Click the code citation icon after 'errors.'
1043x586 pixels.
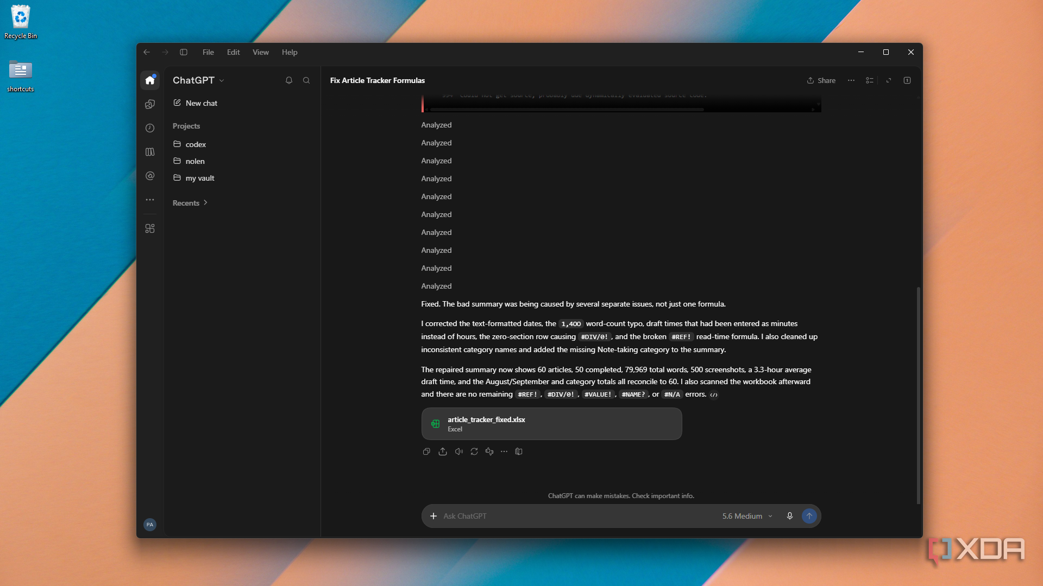coord(714,395)
